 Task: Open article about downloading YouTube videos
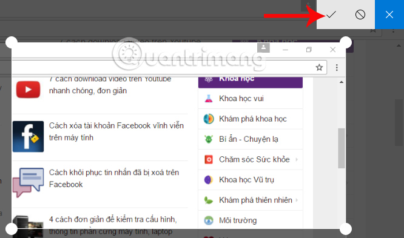coord(110,85)
